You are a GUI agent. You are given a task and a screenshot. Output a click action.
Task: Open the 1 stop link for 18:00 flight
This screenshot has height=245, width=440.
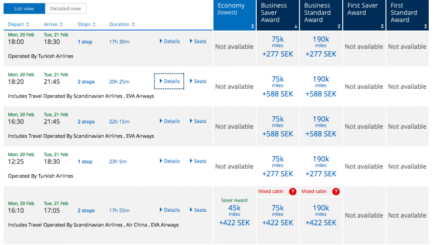85,42
